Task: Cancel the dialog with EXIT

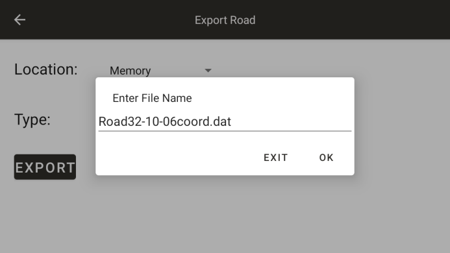Action: coord(275,158)
